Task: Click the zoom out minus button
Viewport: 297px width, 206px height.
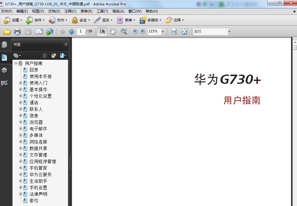Action: point(135,31)
